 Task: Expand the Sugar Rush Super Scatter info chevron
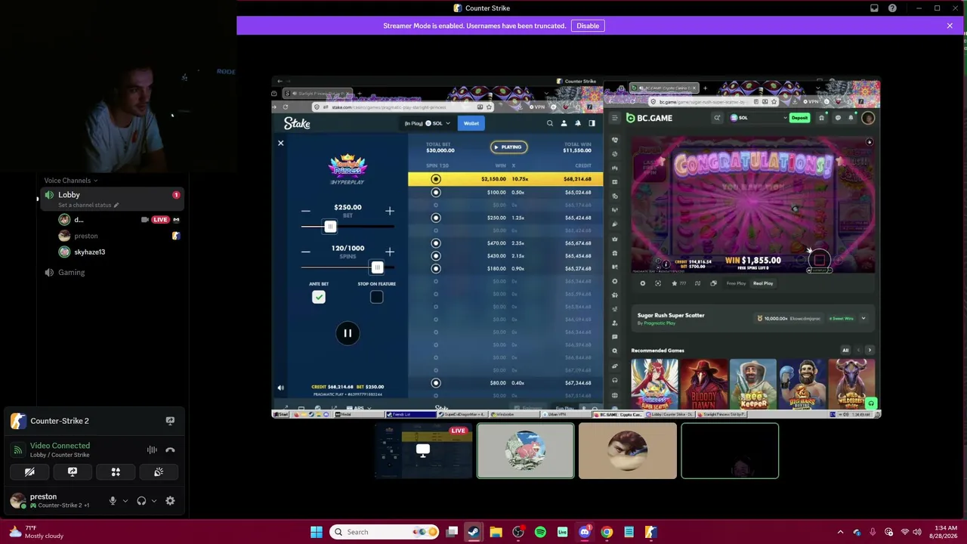coord(864,319)
